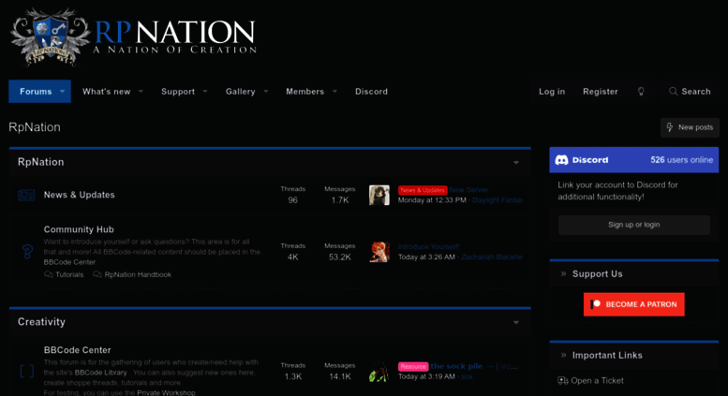Image resolution: width=728 pixels, height=396 pixels.
Task: Open the Support menu item
Action: point(178,92)
